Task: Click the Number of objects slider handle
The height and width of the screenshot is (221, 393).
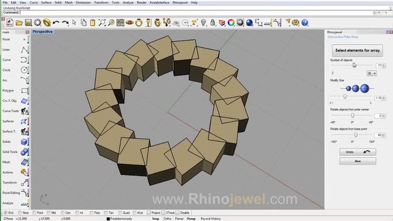Action: (x=354, y=66)
